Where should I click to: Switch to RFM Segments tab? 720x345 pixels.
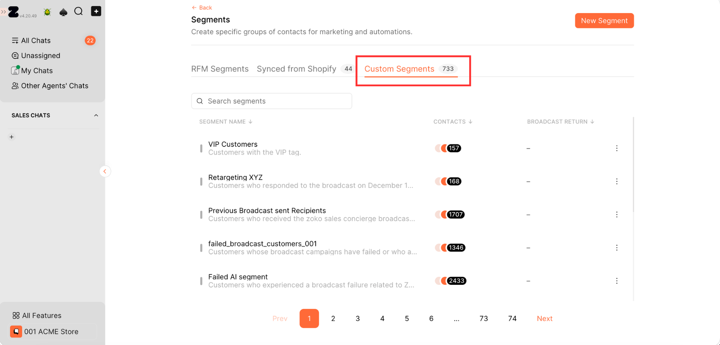pyautogui.click(x=220, y=69)
